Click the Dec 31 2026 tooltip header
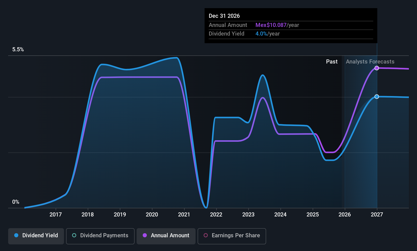 coord(224,16)
